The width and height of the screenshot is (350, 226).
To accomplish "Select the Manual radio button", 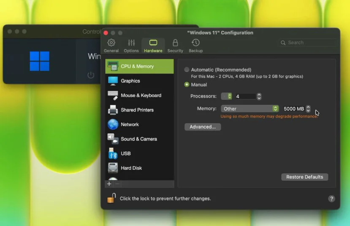I will [x=187, y=85].
